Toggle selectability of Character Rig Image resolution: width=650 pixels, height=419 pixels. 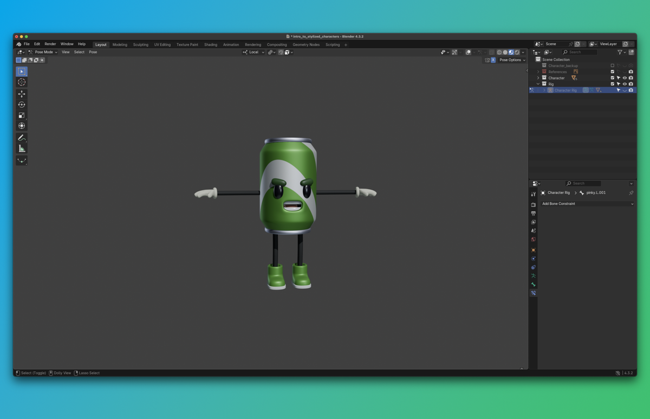[x=618, y=90]
